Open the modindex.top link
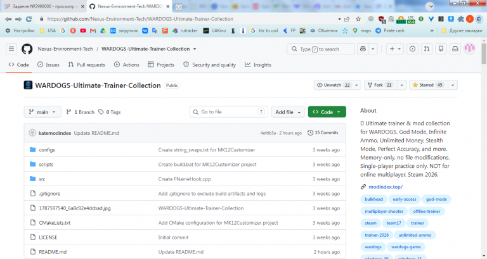487x259 pixels. click(386, 187)
